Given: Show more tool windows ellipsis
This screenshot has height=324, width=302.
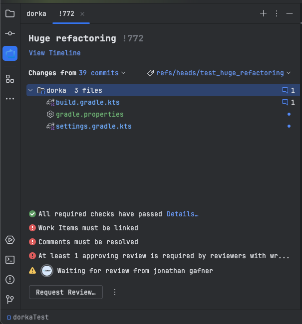Looking at the screenshot, I should (x=10, y=99).
